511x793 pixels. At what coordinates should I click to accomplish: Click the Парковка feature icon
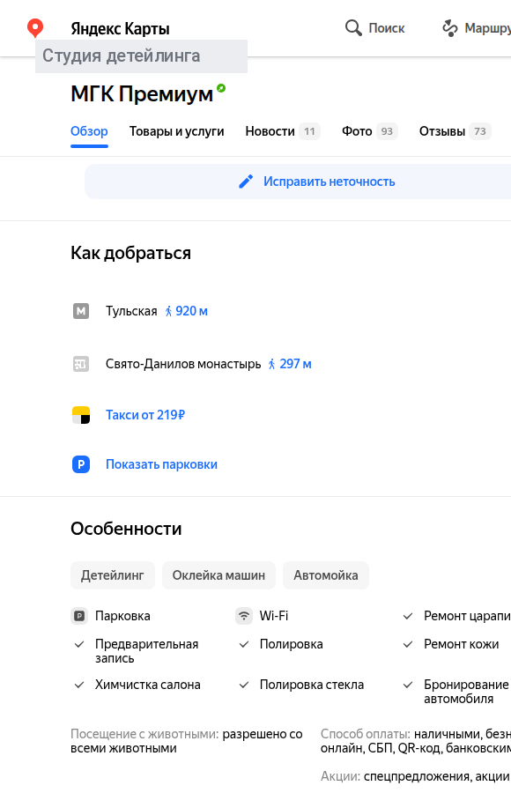tap(79, 616)
